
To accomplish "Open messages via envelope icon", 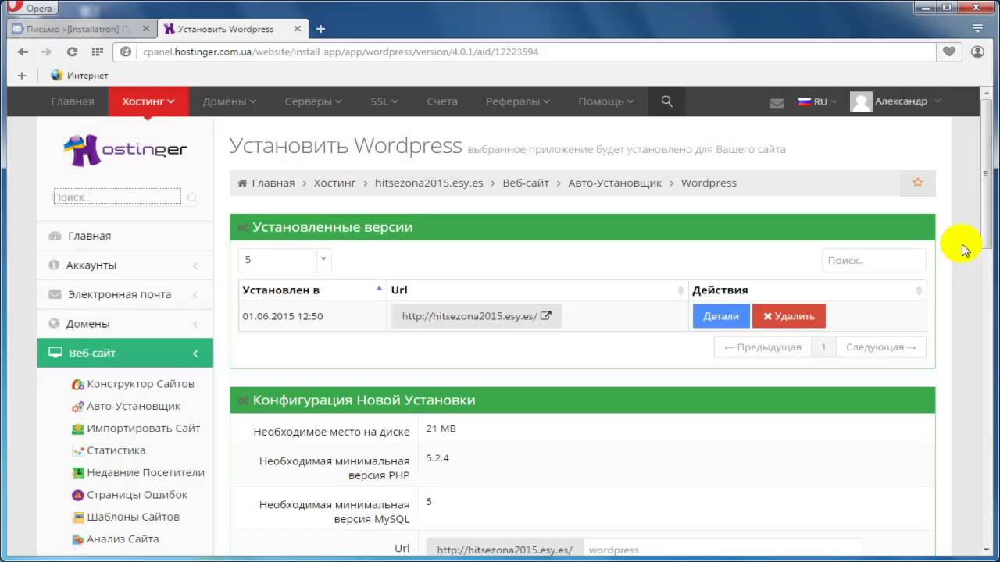I will 777,102.
